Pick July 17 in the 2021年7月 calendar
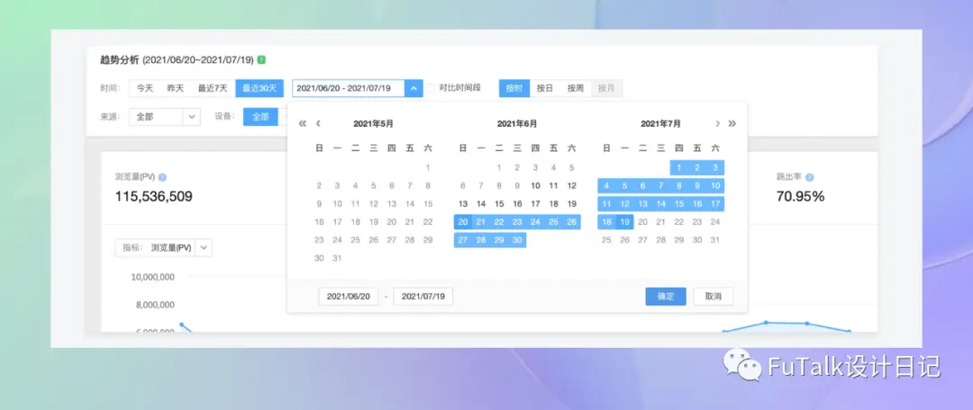The height and width of the screenshot is (410, 973). tap(715, 204)
